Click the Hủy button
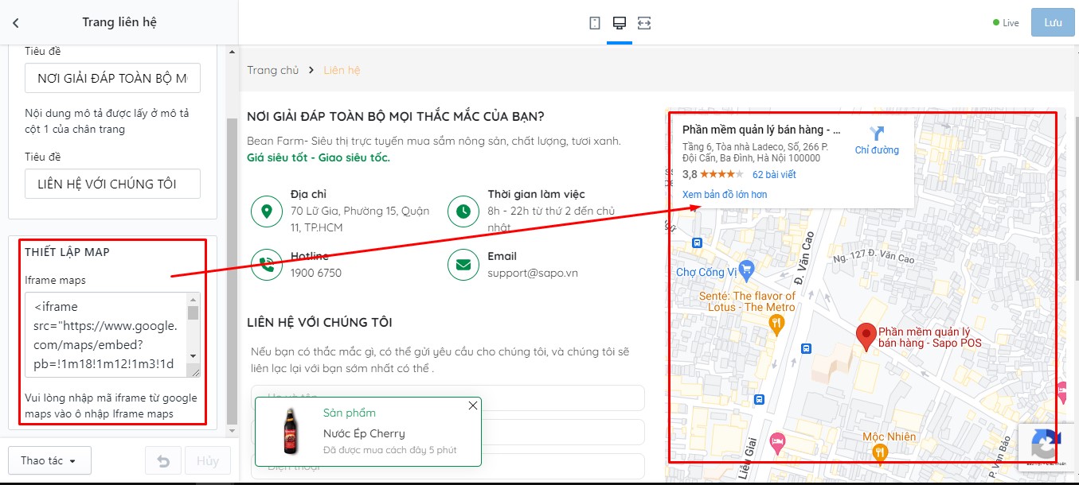 208,461
